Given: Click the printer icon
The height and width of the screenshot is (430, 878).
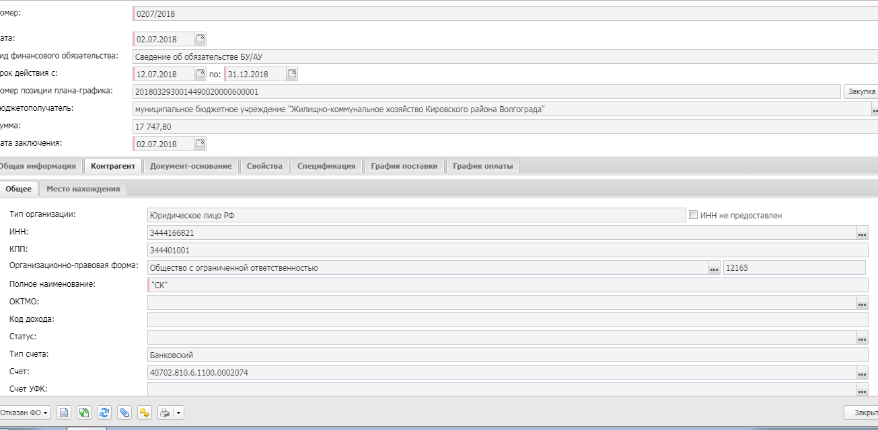Looking at the screenshot, I should coord(165,413).
